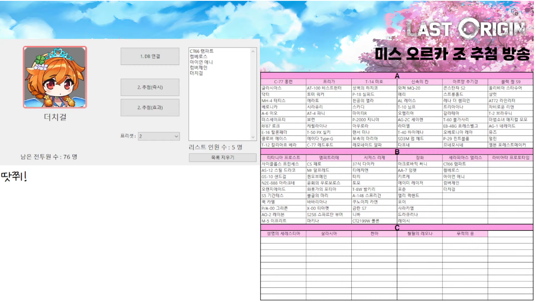Screen dimensions: 536x302
Task: Click the 'C-77 홍련' column header
Action: coord(283,82)
